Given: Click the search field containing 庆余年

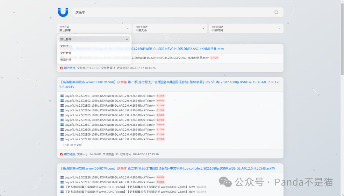Looking at the screenshot, I should click(x=178, y=12).
